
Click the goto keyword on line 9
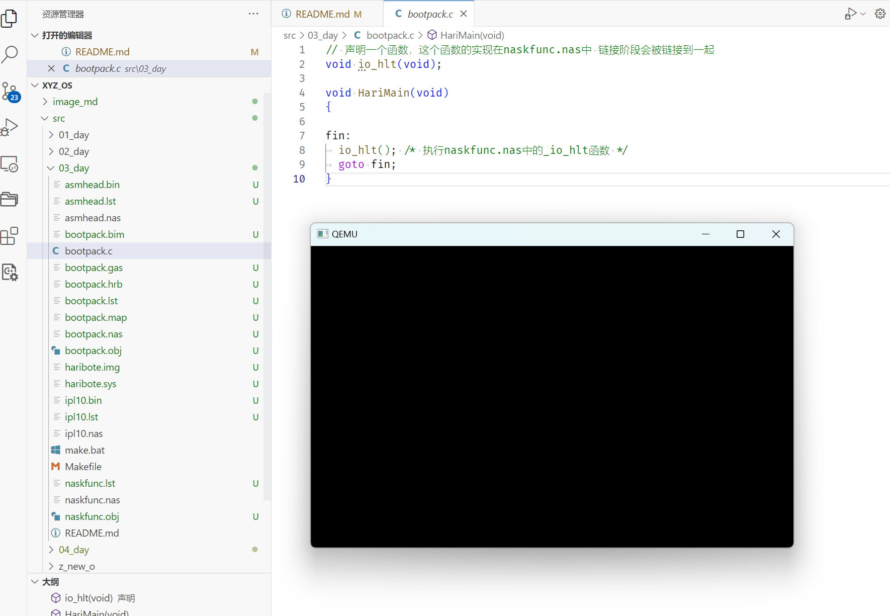click(x=351, y=164)
